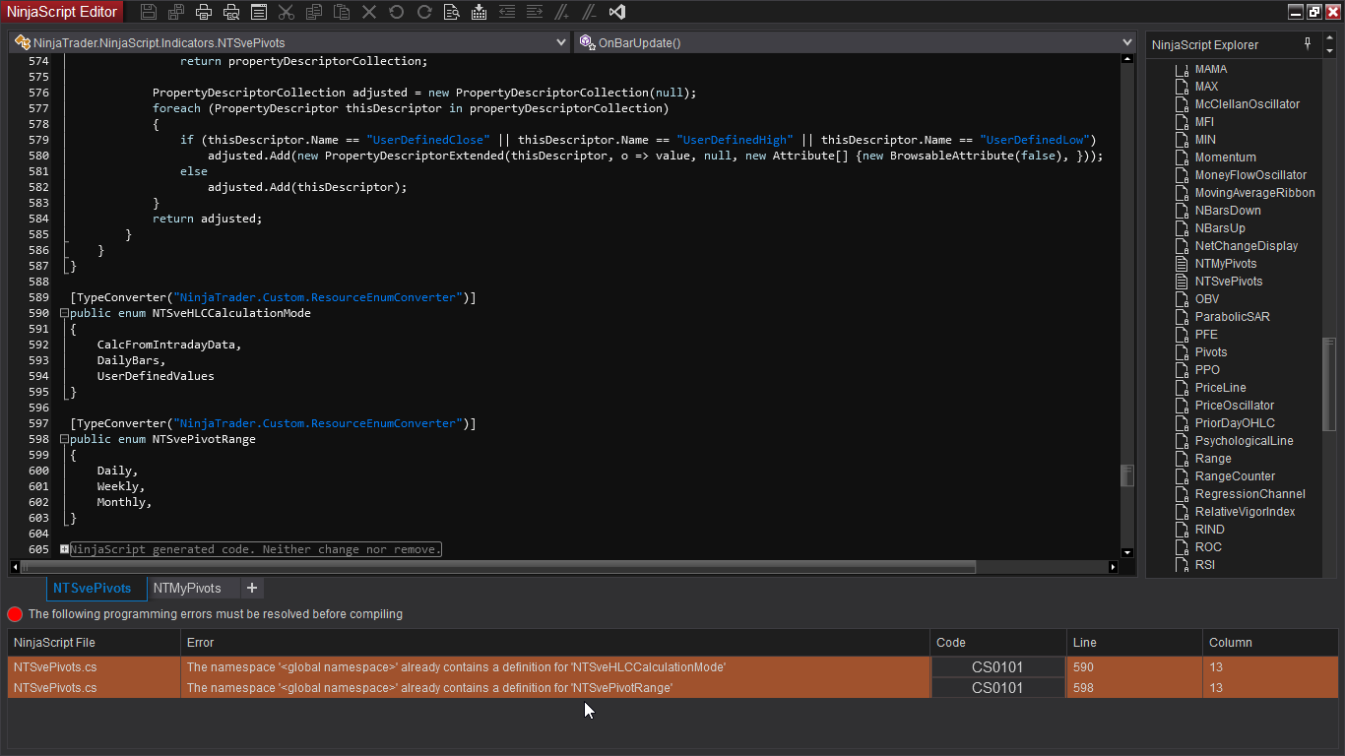This screenshot has height=756, width=1345.
Task: Click CS0101 code for NTSvePivotRange error
Action: pyautogui.click(x=997, y=688)
